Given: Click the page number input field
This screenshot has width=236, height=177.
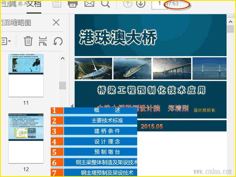Looking at the screenshot, I should click(159, 4).
